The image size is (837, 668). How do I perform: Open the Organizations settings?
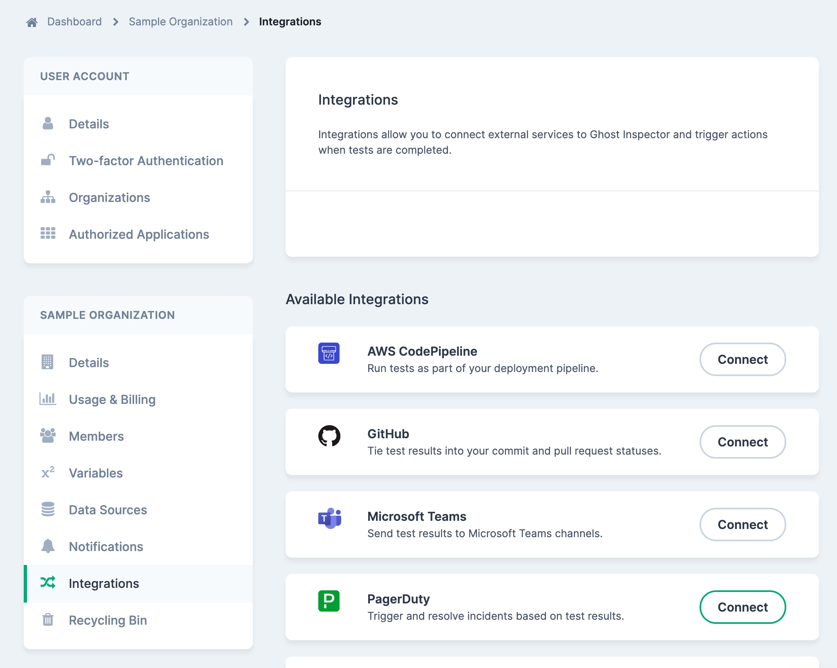[109, 197]
